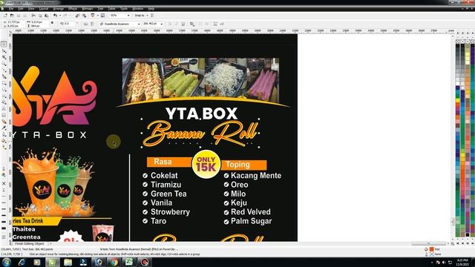Undo the last action in CorelDRAW
This screenshot has width=475, height=267.
click(x=55, y=15)
